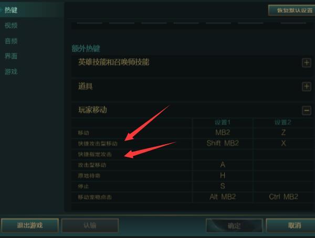Viewport: 315px width, 238px height.
Task: Edit the MB2 binding for 移动
Action: click(x=223, y=133)
